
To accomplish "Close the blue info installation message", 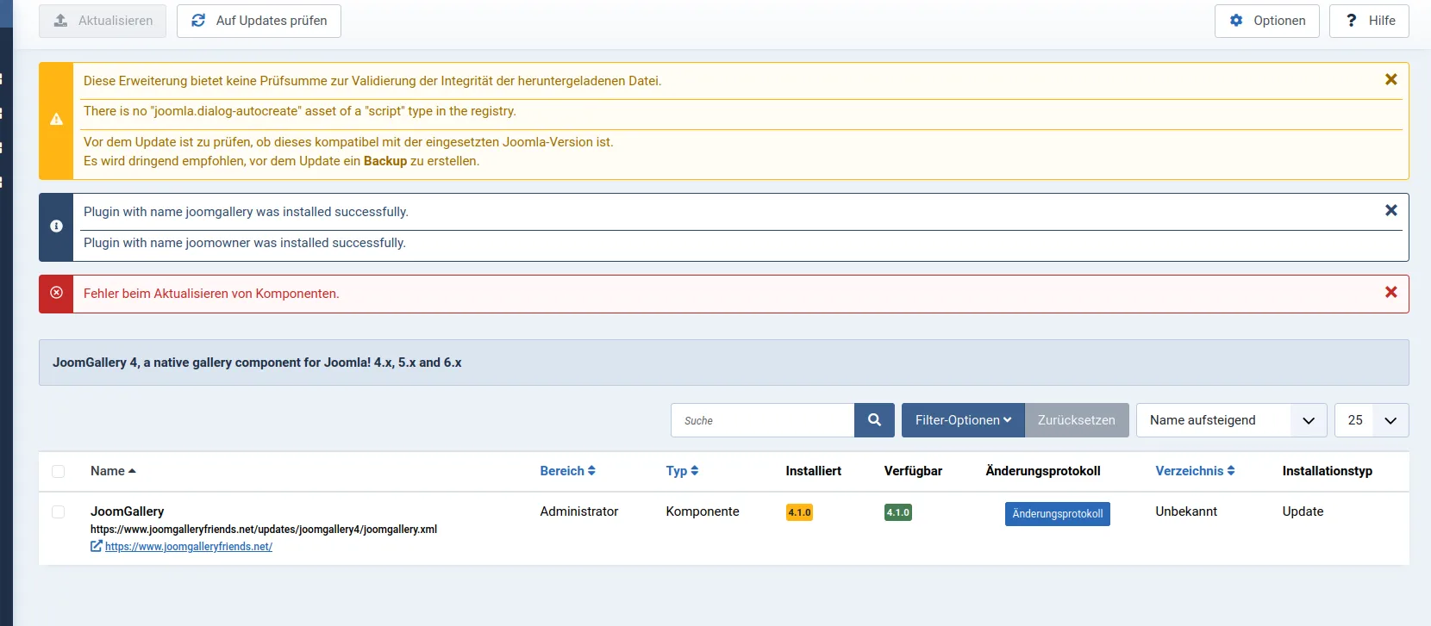I will [1390, 210].
